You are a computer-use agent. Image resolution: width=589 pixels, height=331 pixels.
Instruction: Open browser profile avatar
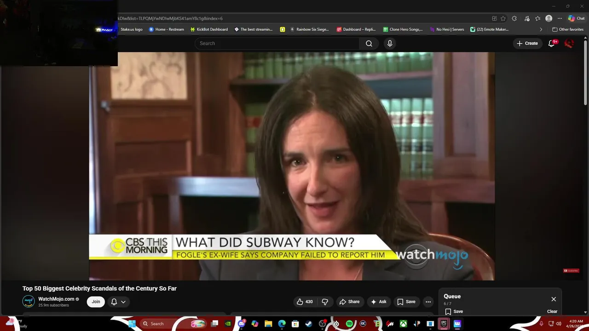coord(549,18)
